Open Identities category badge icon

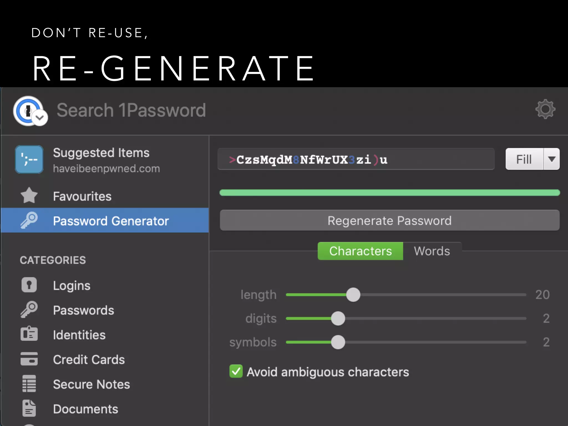click(x=29, y=334)
